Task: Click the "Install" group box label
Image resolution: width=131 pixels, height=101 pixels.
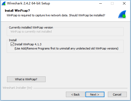Action: pyautogui.click(x=13, y=40)
